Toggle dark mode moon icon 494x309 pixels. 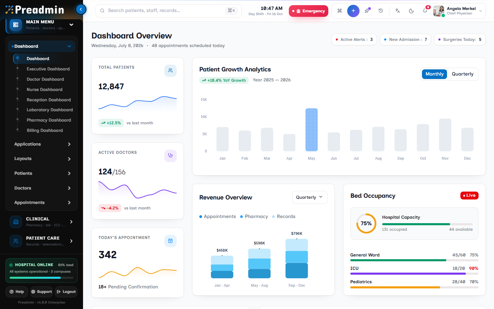(411, 11)
